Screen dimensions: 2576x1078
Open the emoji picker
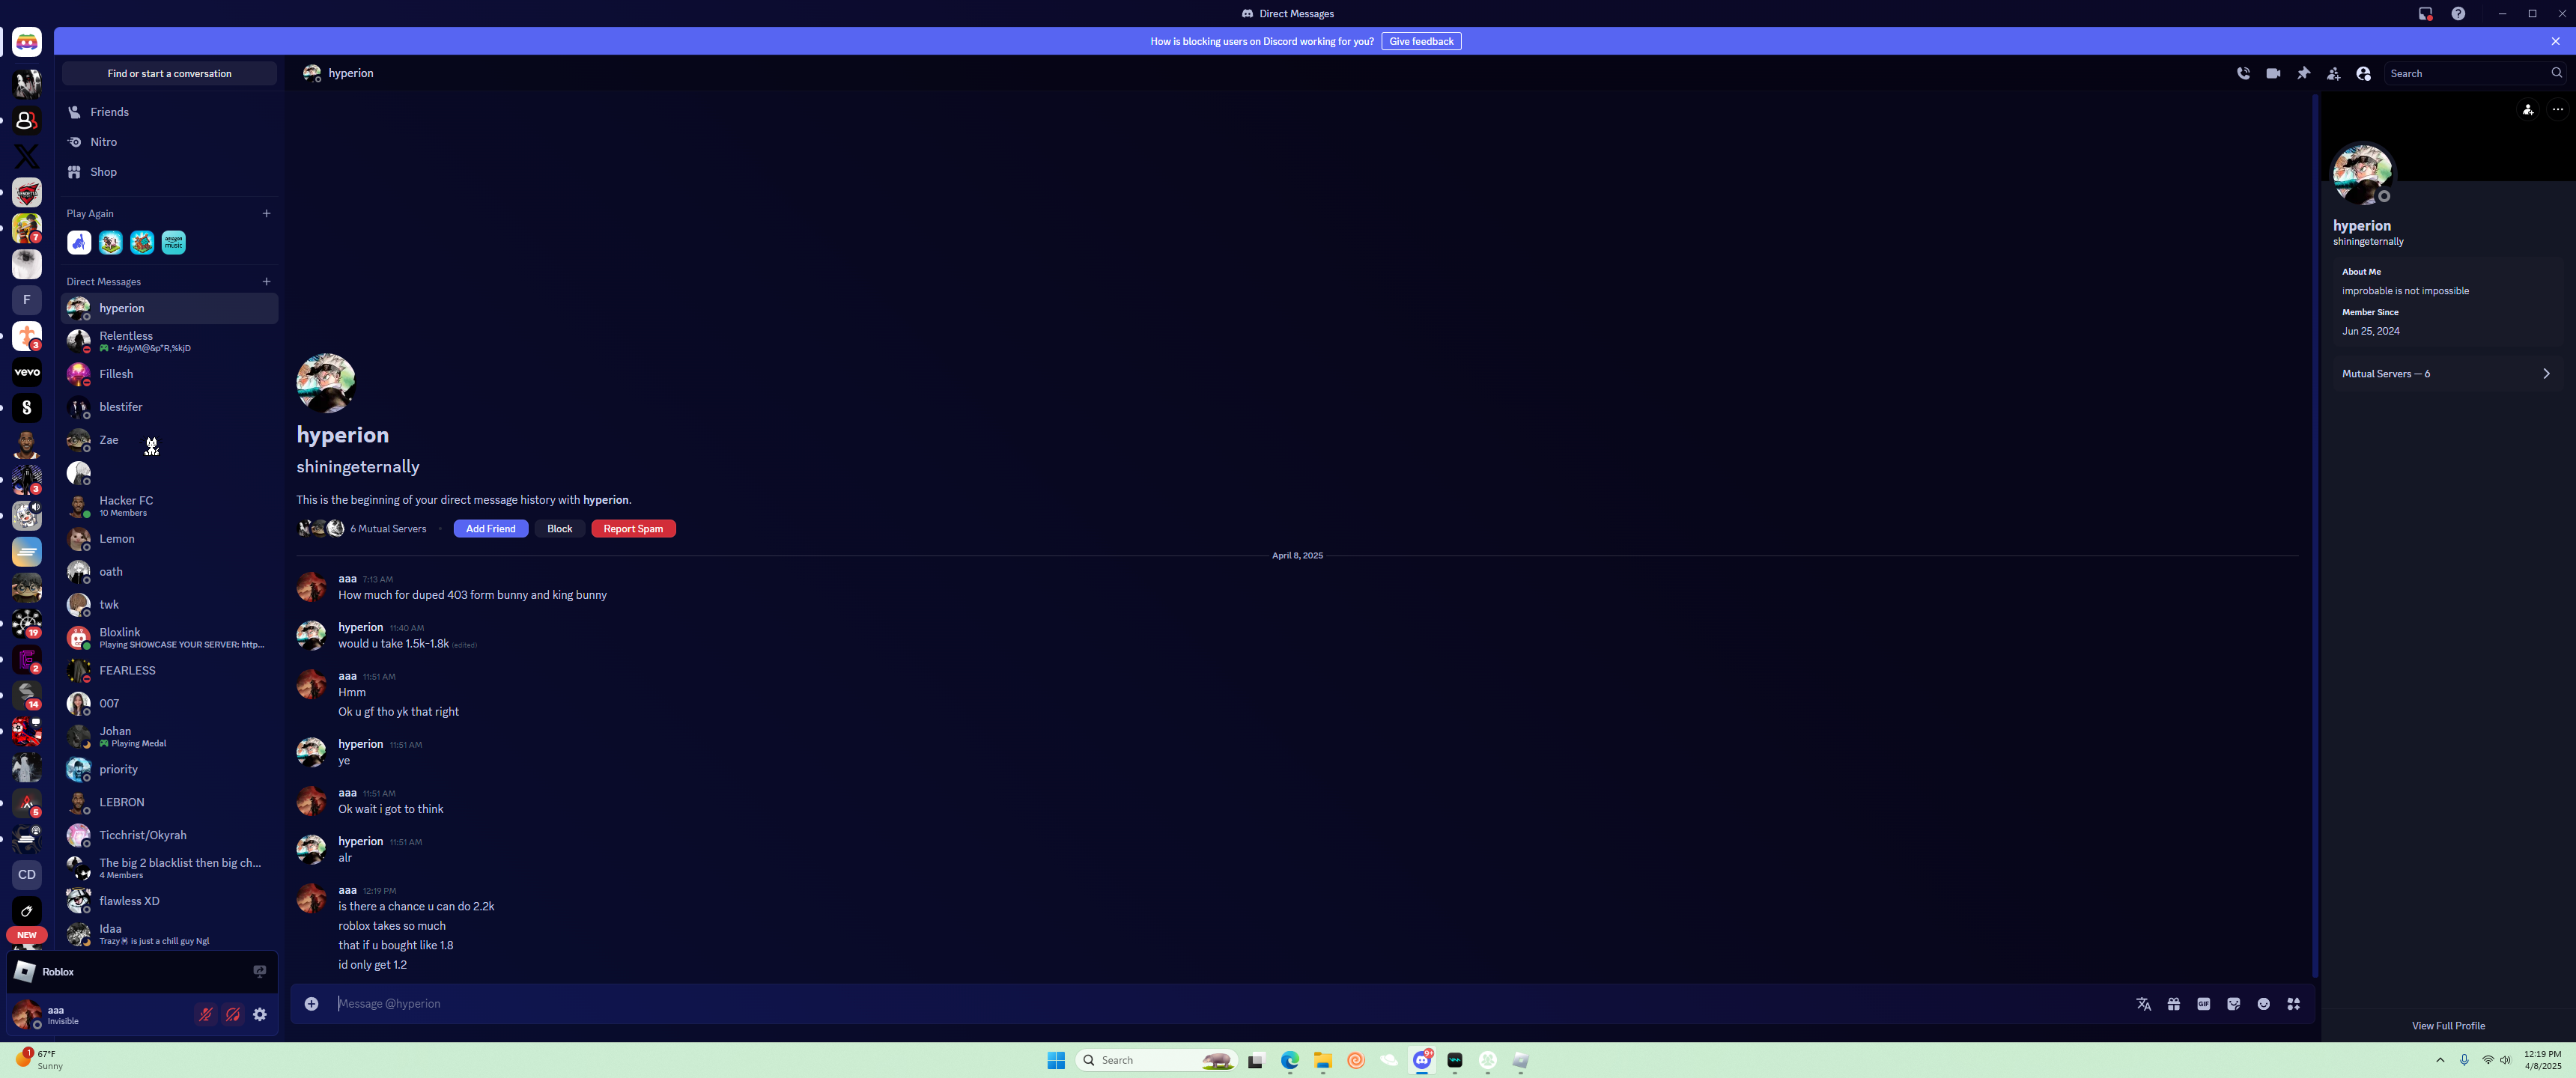pos(2263,1003)
